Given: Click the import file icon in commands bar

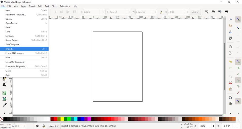Looking at the screenshot, I should coord(230,47).
